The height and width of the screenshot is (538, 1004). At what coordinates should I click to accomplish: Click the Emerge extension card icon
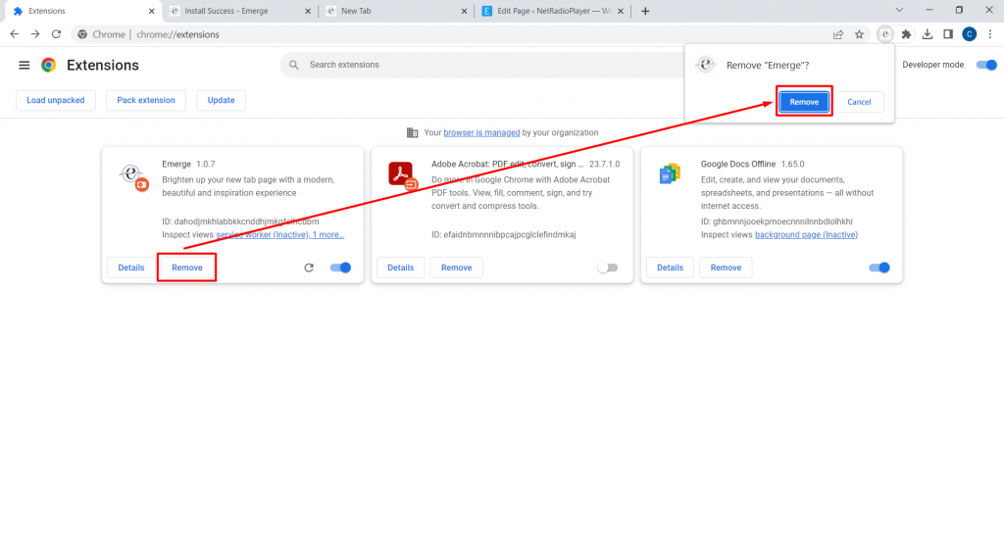(133, 177)
